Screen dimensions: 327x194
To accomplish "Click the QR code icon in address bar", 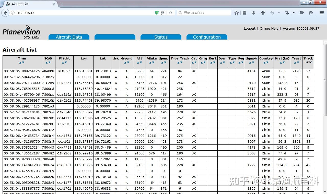I will point(162,13).
